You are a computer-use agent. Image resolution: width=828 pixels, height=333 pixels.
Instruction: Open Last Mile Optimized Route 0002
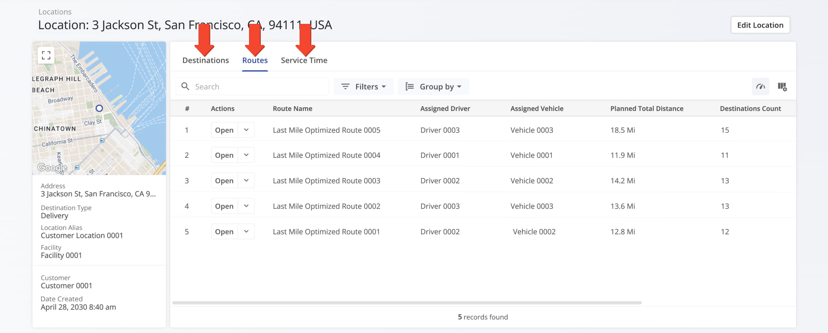(224, 206)
